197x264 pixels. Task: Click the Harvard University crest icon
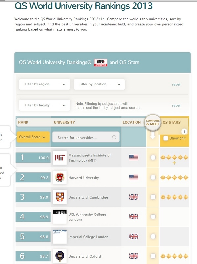(x=60, y=178)
